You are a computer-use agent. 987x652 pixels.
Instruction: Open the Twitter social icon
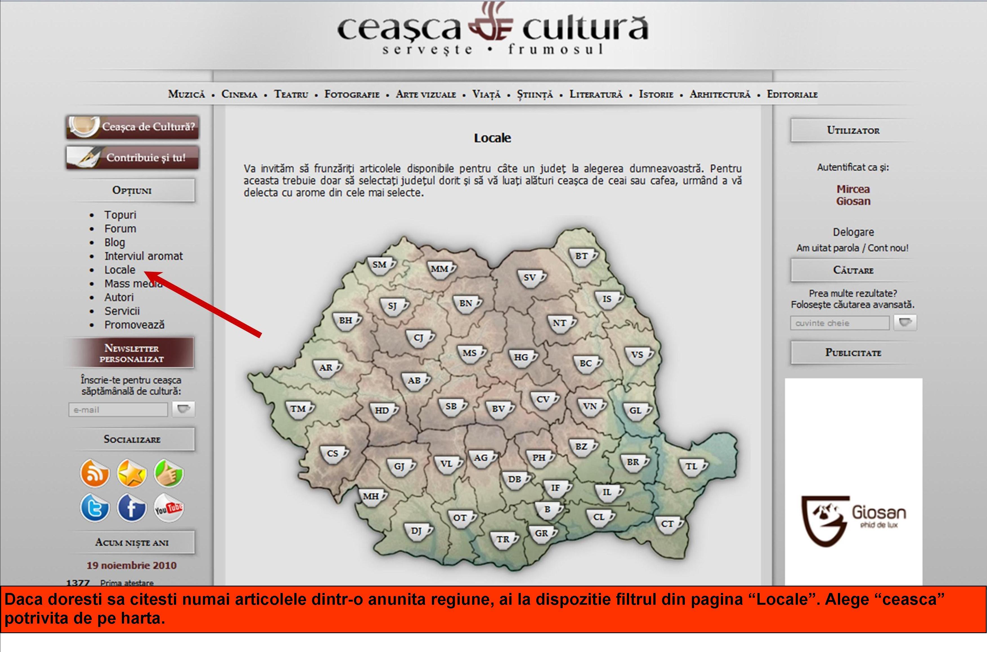tap(95, 508)
